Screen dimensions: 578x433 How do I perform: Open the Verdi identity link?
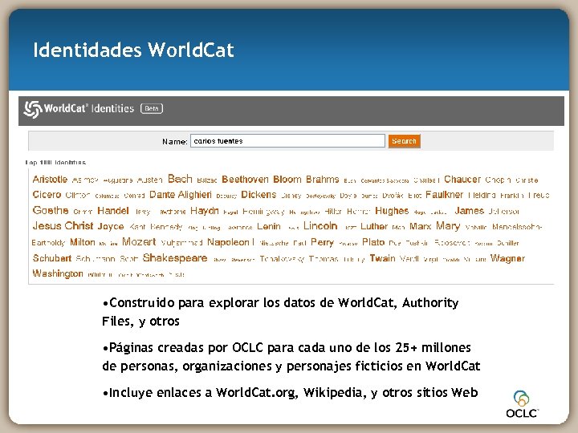click(409, 258)
